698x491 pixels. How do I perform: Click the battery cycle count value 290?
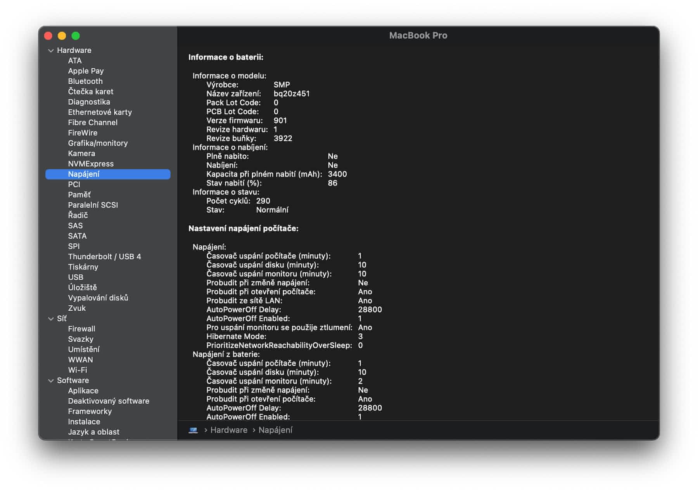click(263, 201)
